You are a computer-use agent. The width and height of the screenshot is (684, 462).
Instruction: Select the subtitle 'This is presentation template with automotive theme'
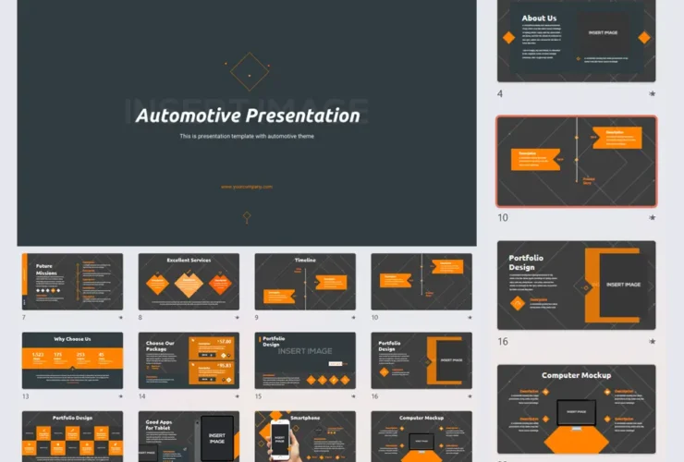coord(247,136)
